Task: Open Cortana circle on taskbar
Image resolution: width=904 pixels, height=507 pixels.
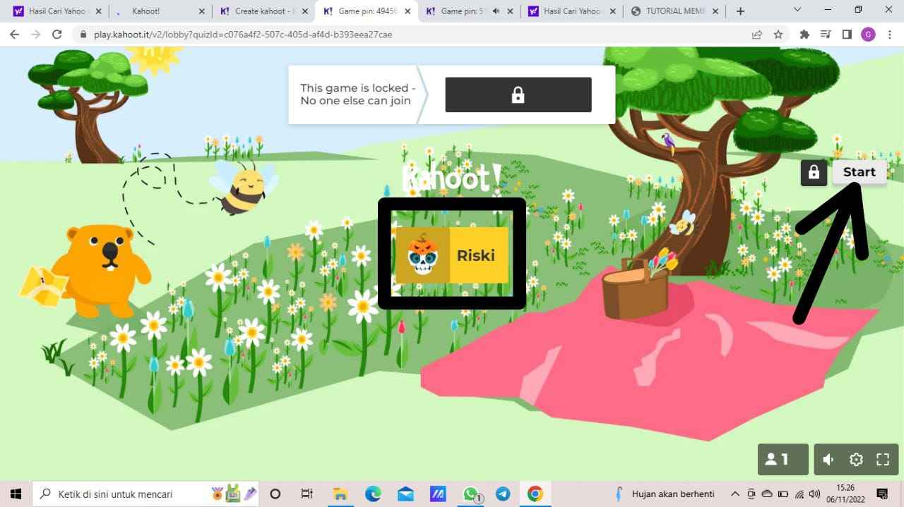Action: tap(275, 494)
